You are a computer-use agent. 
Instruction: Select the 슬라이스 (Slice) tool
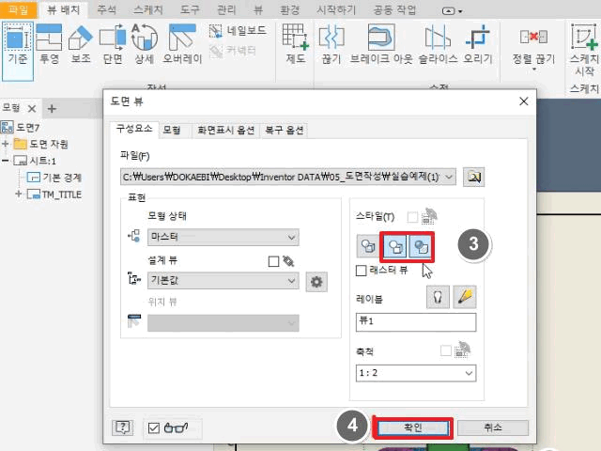[438, 44]
